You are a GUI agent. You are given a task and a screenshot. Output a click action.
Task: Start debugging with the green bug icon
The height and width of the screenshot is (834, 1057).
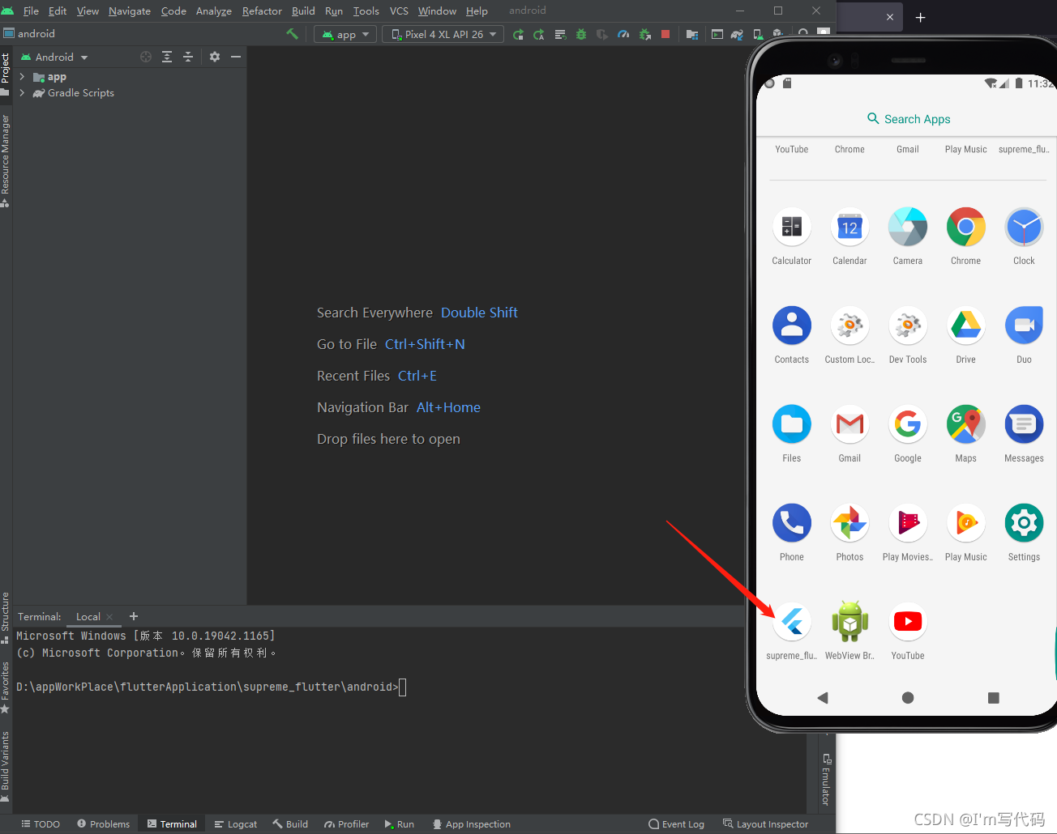pos(581,34)
